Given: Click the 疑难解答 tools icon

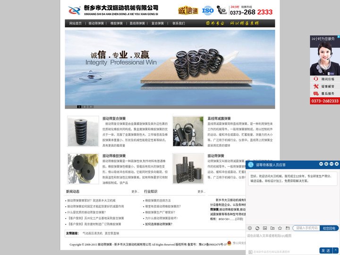Looking at the screenshot, I should [x=316, y=86].
